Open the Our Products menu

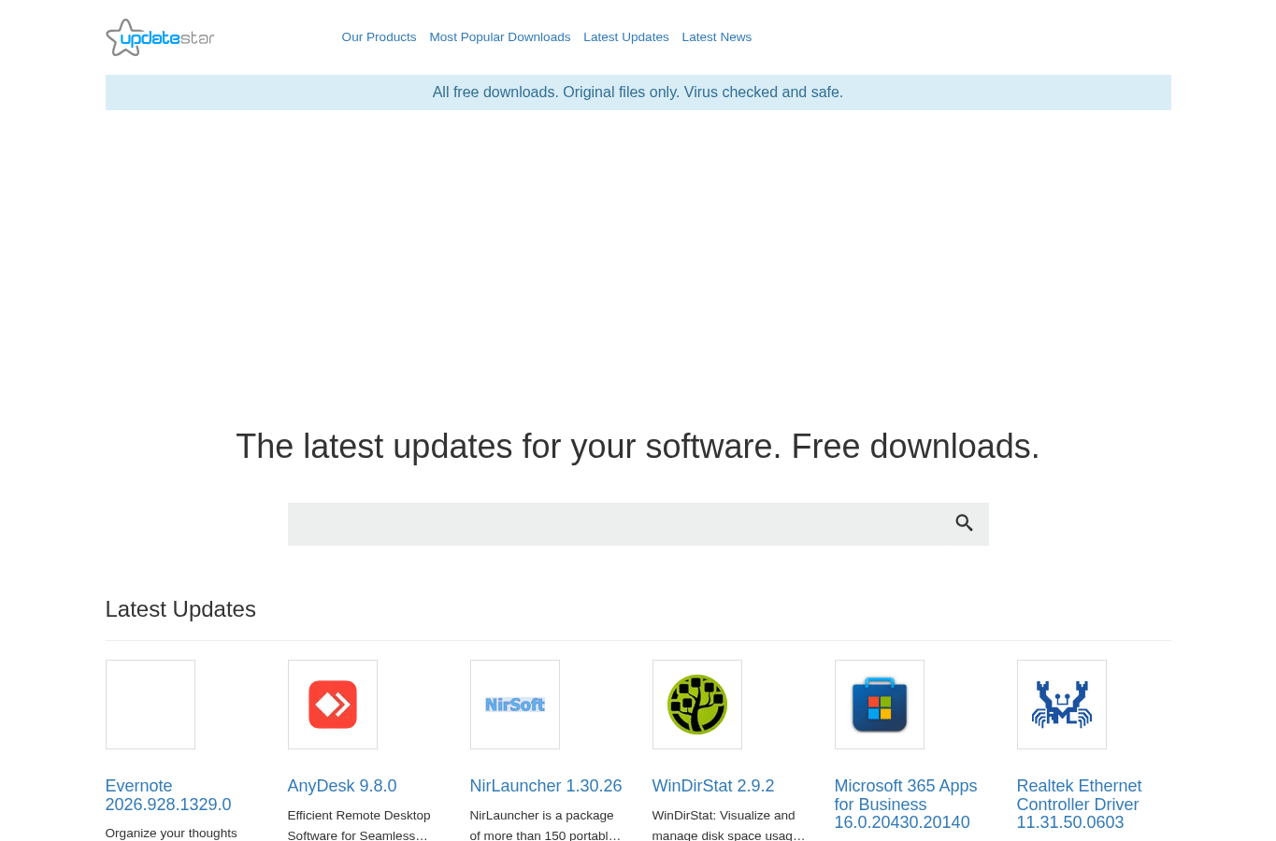[379, 37]
